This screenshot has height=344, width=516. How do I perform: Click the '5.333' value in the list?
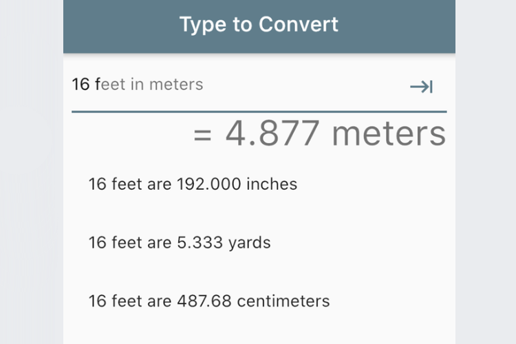[200, 243]
